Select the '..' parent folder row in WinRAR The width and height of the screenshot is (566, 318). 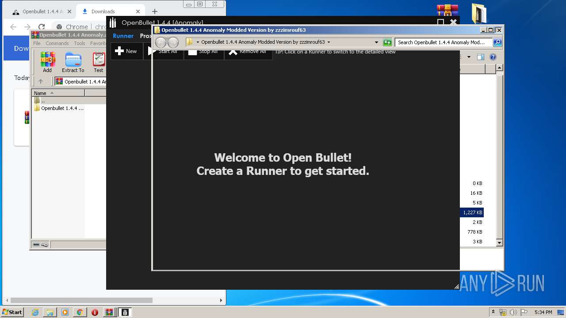(69, 101)
